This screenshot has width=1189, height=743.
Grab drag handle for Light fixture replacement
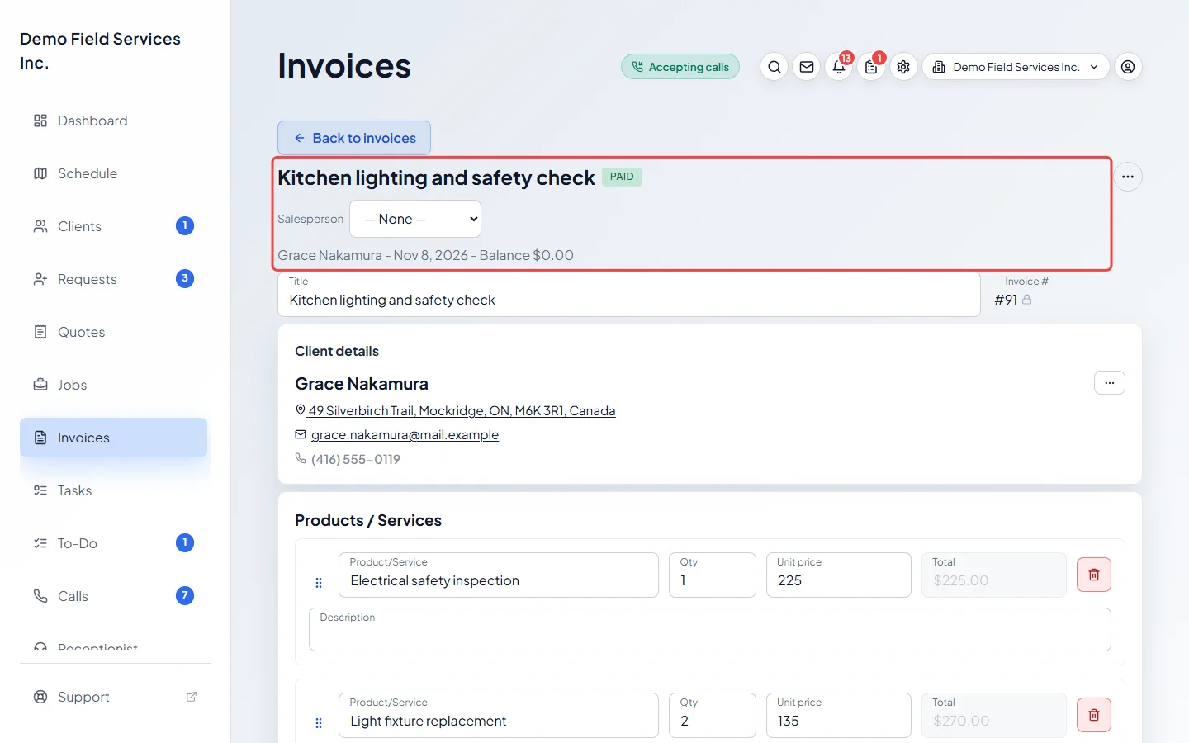coord(319,723)
